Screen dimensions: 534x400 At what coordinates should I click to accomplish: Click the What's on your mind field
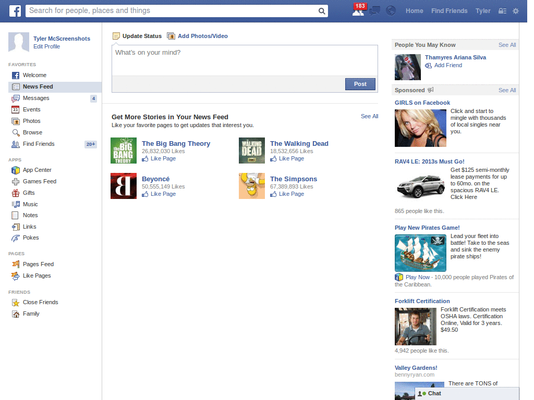coord(244,60)
